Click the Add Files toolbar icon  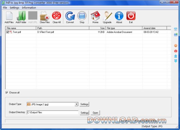coord(9,16)
